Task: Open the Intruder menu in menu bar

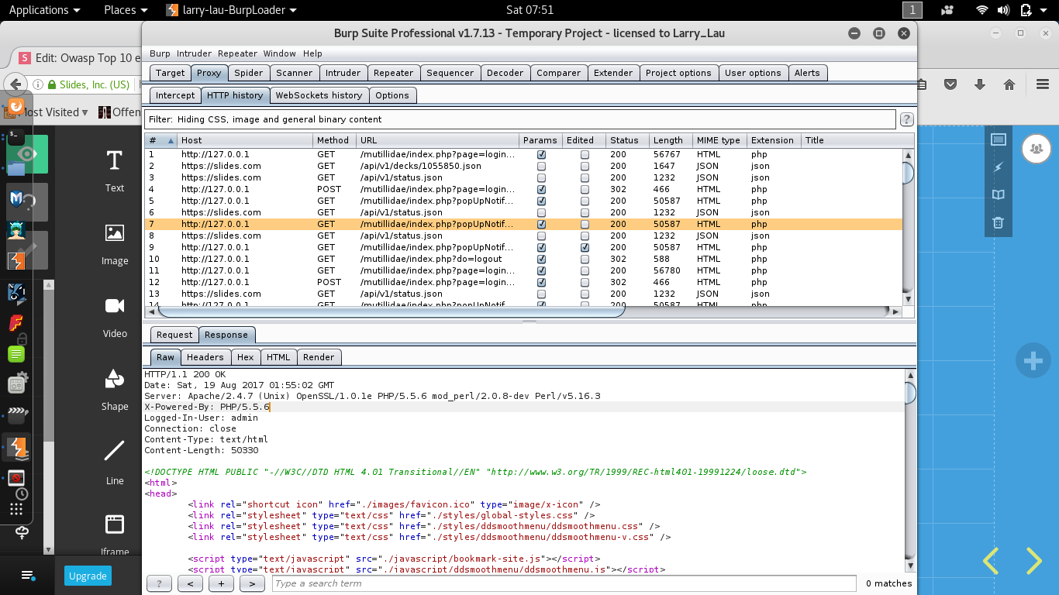Action: pos(194,53)
